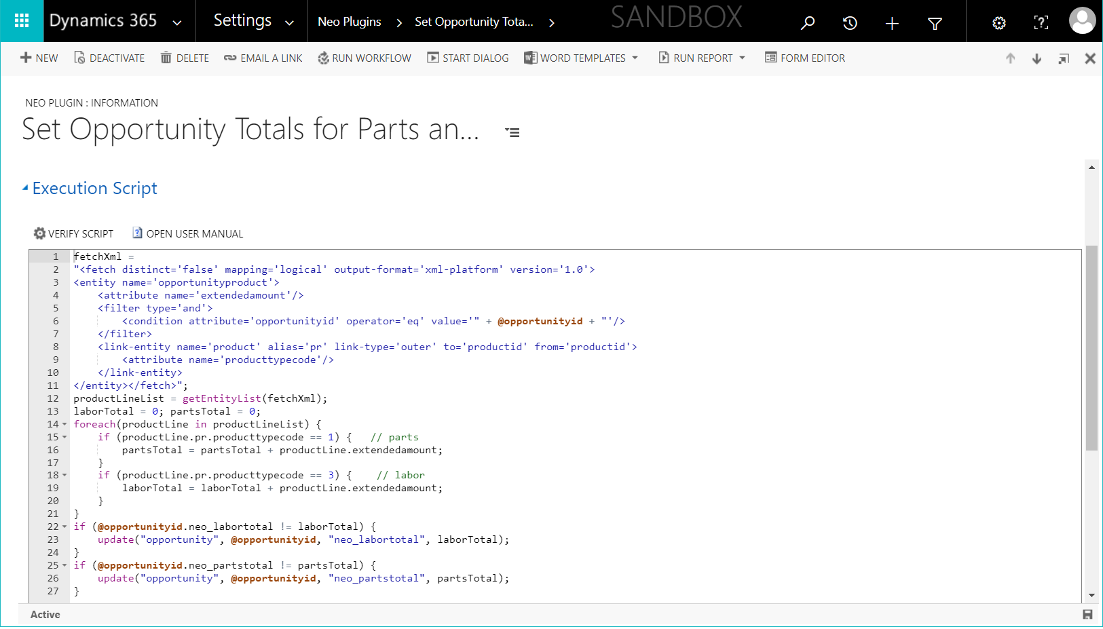The height and width of the screenshot is (629, 1103).
Task: Open FORM EDITOR
Action: pos(805,58)
